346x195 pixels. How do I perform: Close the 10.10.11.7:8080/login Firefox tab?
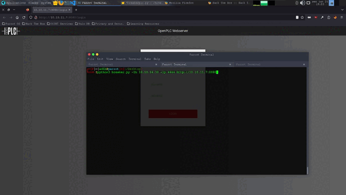click(69, 10)
